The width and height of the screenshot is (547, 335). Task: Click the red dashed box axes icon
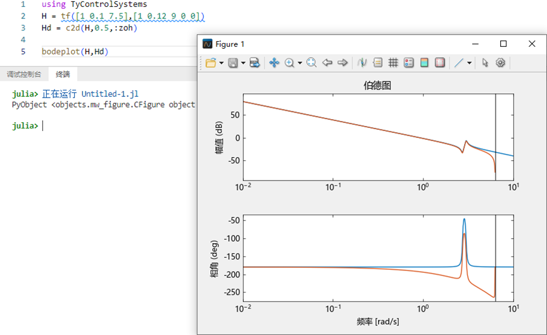tap(440, 63)
